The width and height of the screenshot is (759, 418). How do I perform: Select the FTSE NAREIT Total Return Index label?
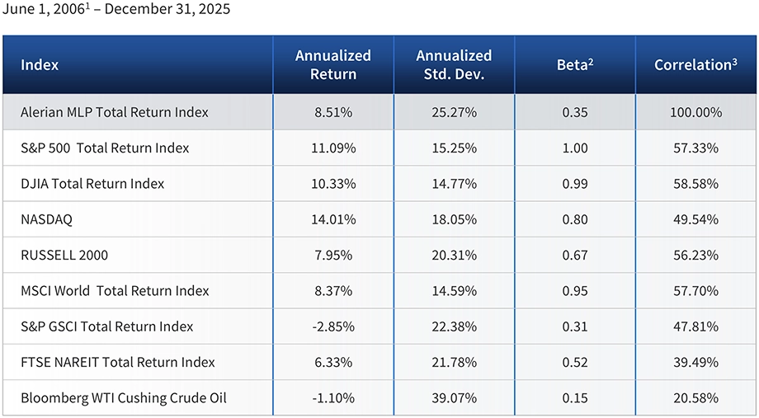[118, 362]
